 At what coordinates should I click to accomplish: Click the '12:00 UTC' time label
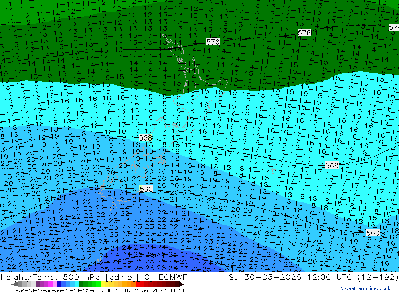pos(330,277)
